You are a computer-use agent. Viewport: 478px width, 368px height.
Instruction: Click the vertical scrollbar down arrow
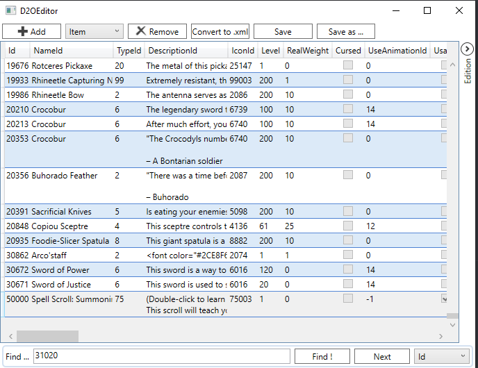click(x=453, y=325)
